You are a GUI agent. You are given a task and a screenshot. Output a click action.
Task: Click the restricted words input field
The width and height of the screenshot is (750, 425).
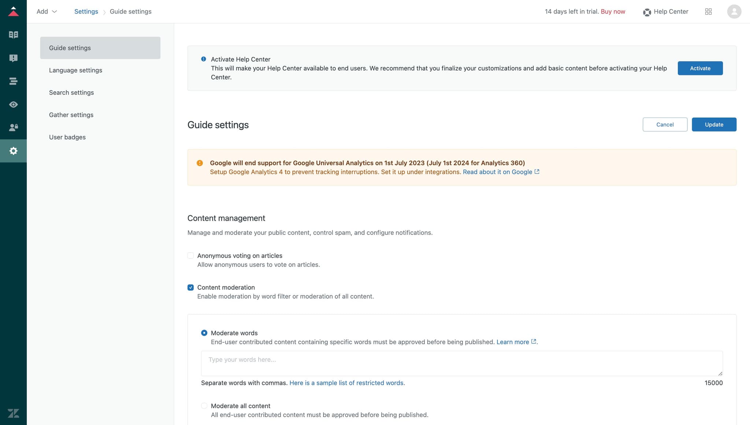(x=461, y=363)
